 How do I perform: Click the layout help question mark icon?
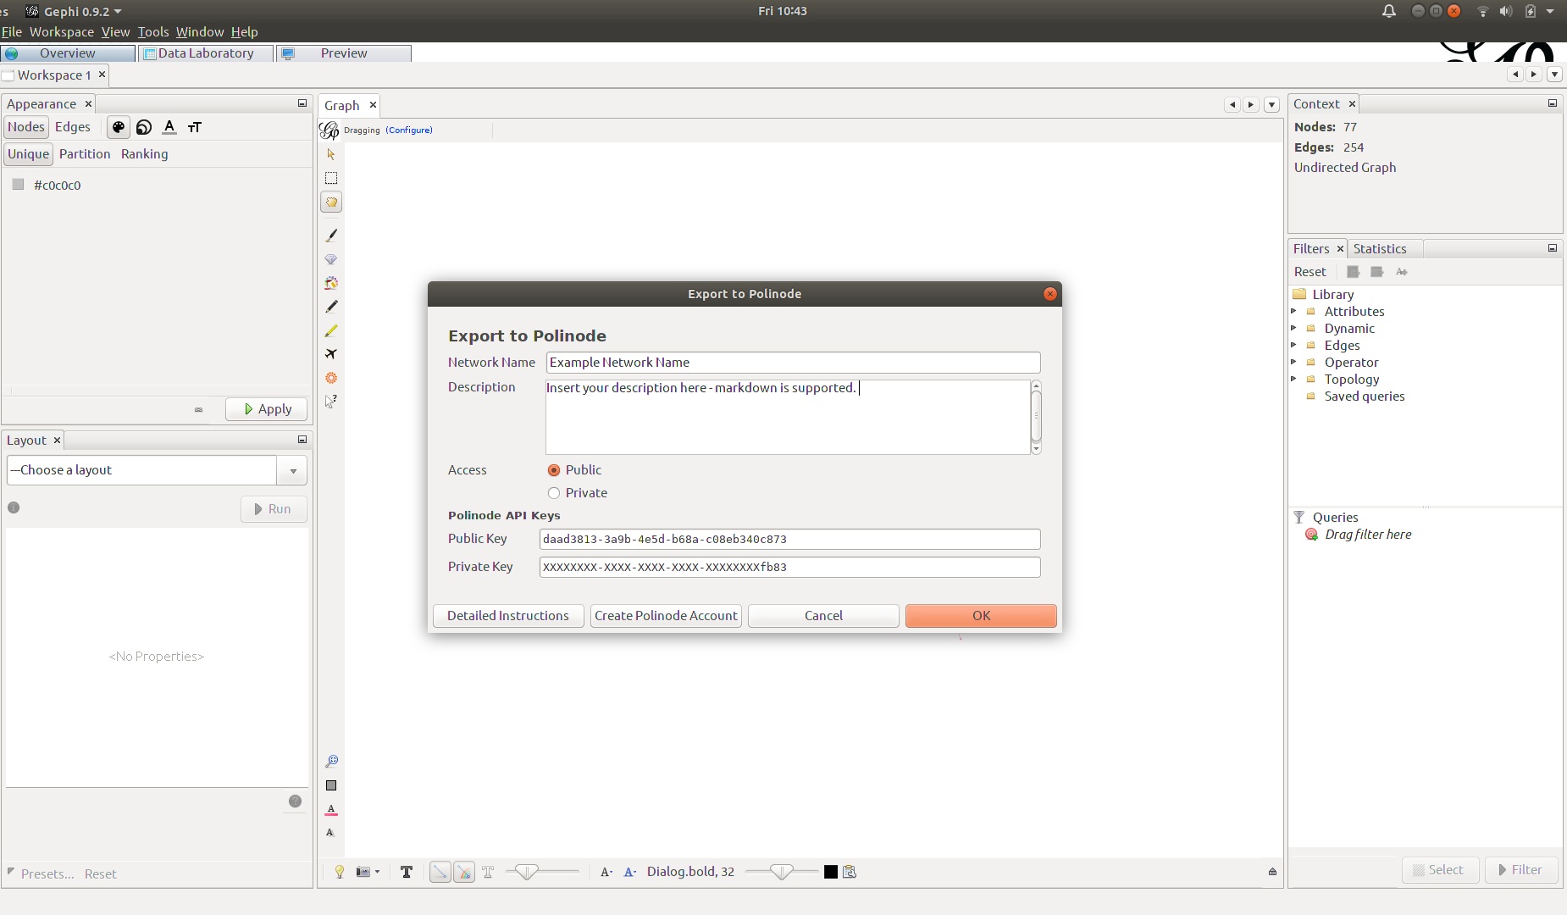(x=295, y=801)
